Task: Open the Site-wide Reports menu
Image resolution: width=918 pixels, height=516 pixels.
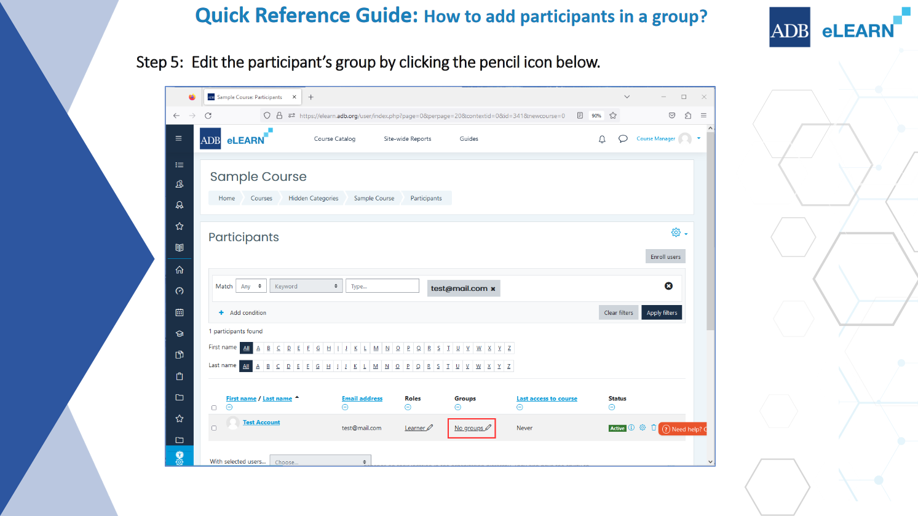Action: click(x=407, y=138)
